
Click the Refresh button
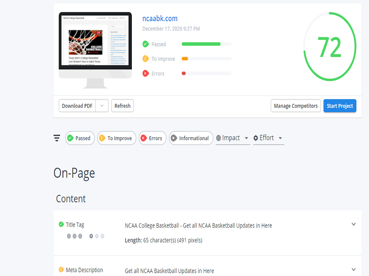click(x=123, y=106)
